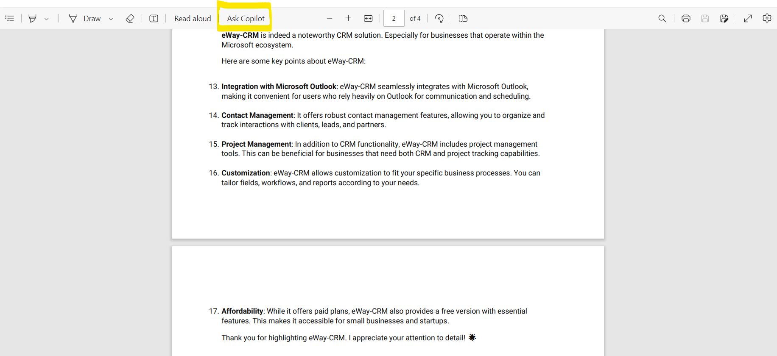The image size is (777, 356).
Task: Select the highlight tool
Action: (x=33, y=18)
